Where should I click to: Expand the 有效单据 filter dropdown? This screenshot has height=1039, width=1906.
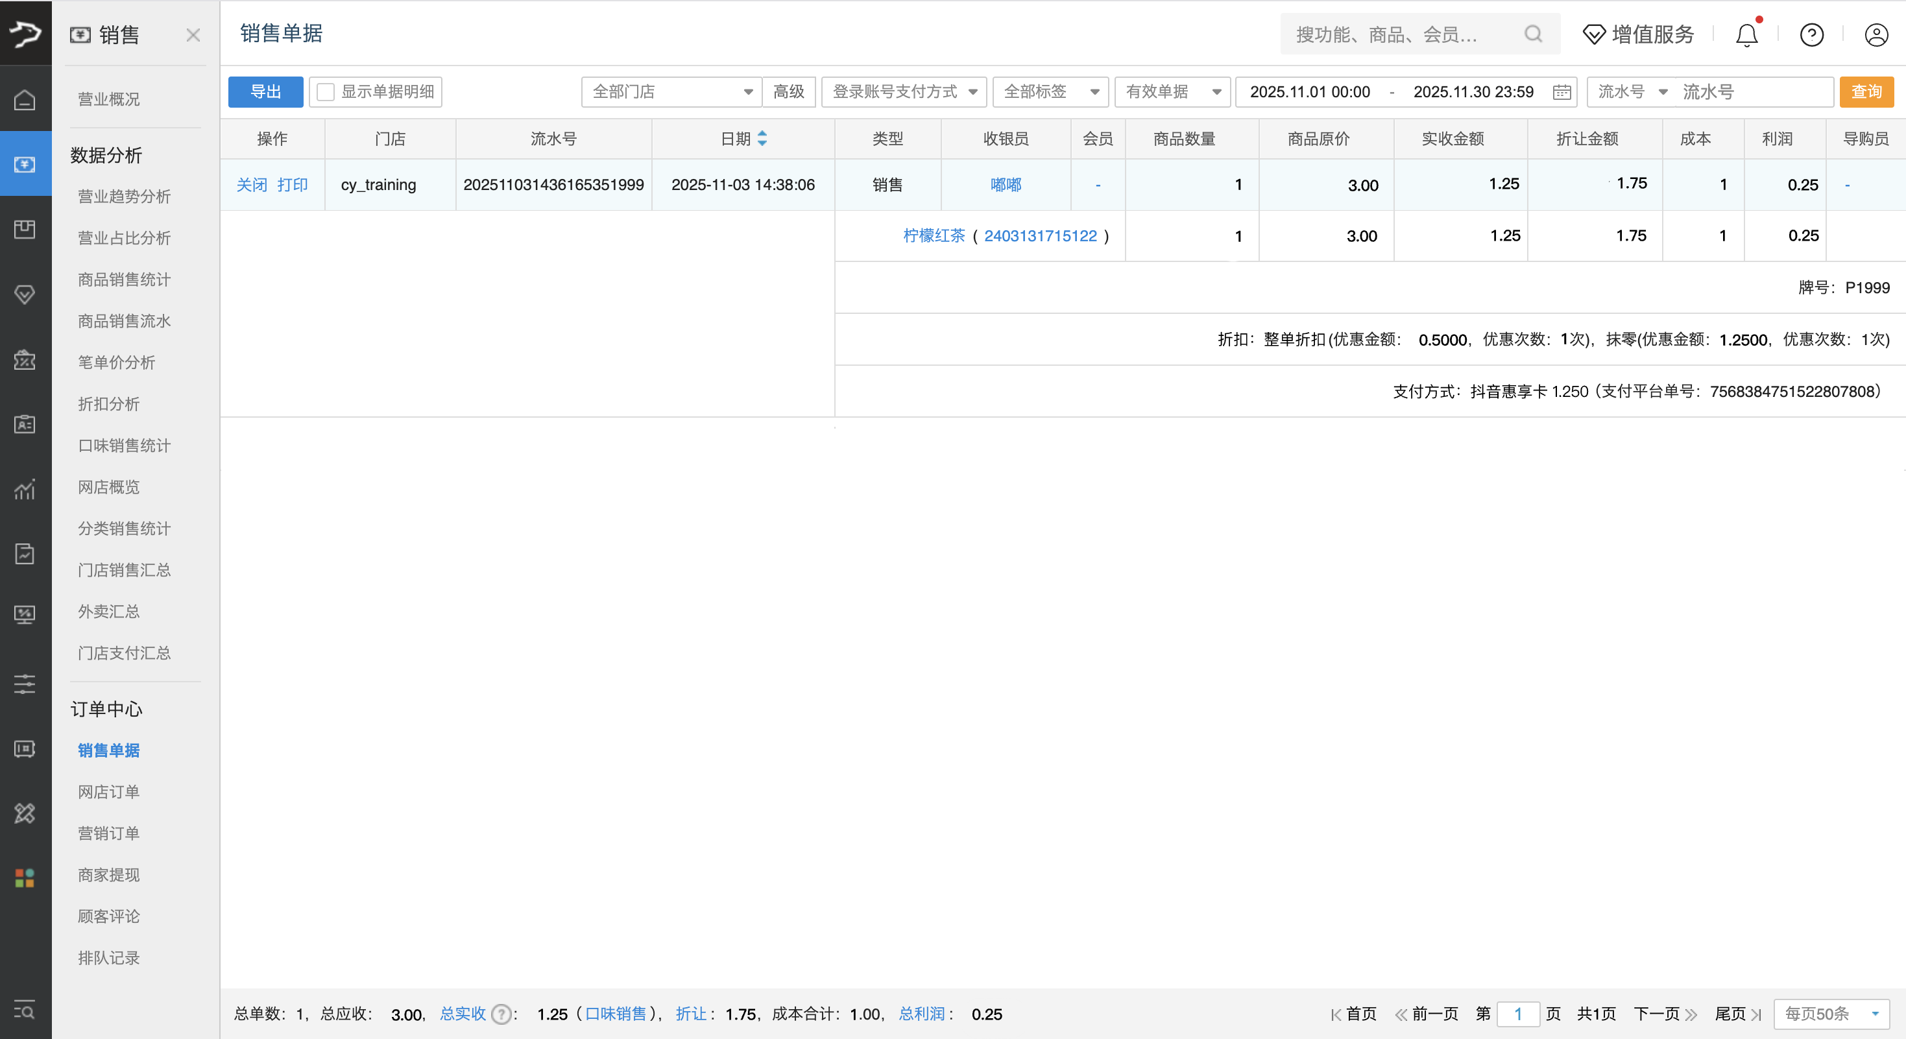[x=1172, y=91]
